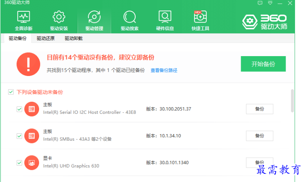Uncheck the Intel UHD Graphics 630 checkbox

19,163
